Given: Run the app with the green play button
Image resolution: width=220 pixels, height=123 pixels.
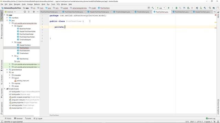Looking at the screenshot, I should 169,8.
